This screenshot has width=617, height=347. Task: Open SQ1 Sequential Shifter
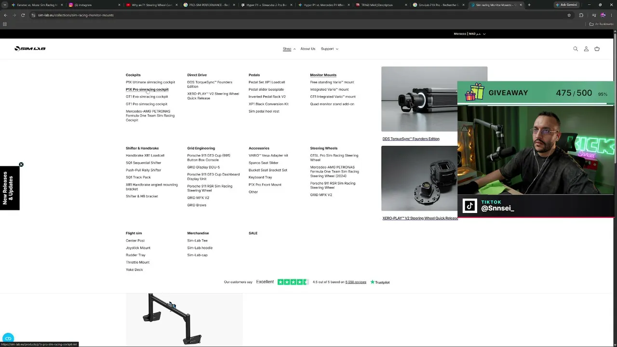click(143, 163)
